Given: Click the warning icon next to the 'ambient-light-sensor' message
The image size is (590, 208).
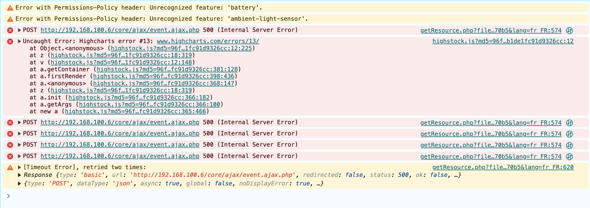Looking at the screenshot, I should click(10, 19).
